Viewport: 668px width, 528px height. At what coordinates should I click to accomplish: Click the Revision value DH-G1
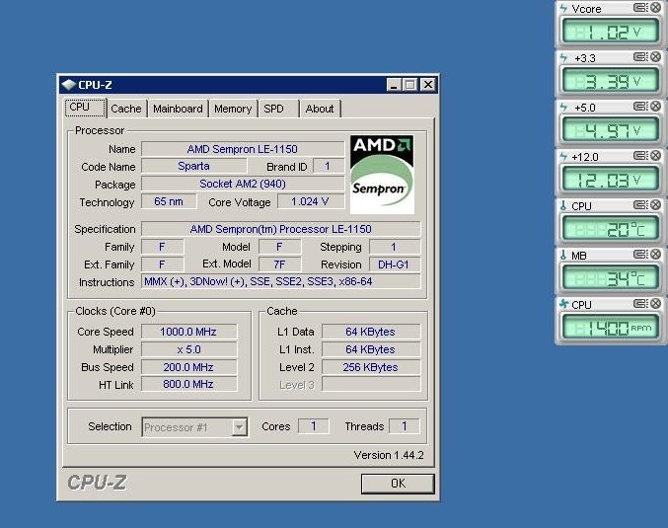(x=394, y=264)
